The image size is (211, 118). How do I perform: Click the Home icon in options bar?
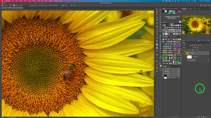pos(2,5)
